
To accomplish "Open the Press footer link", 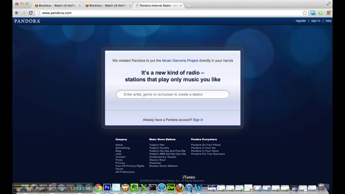I will (x=119, y=160).
